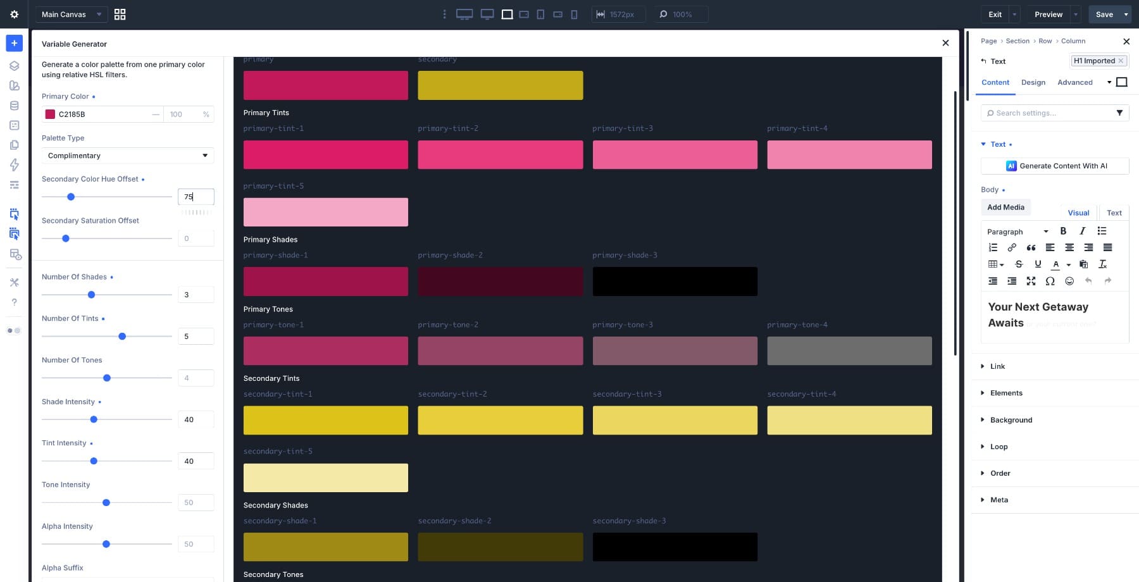The image size is (1139, 582).
Task: Click Section in the breadcrumb
Action: click(x=1018, y=41)
